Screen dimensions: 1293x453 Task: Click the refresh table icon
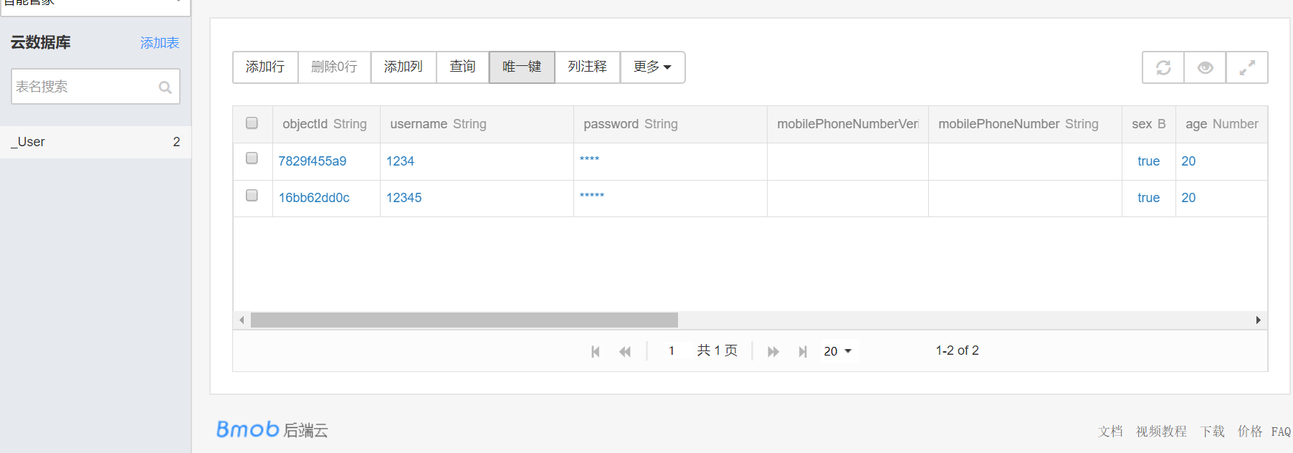click(1163, 67)
